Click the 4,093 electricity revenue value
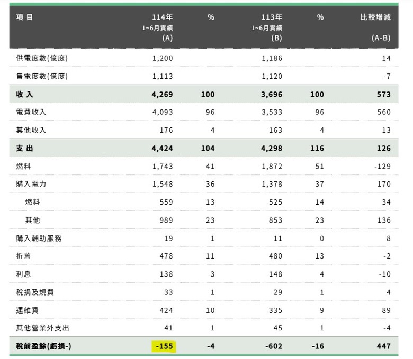The height and width of the screenshot is (359, 413). pos(163,112)
